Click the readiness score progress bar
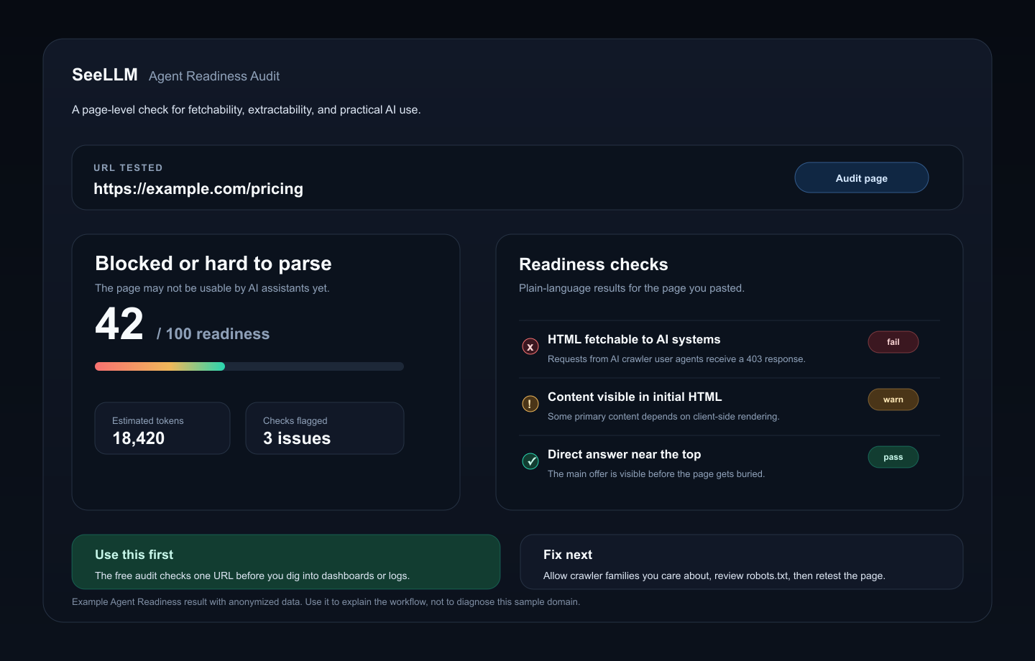The image size is (1035, 661). coord(249,366)
